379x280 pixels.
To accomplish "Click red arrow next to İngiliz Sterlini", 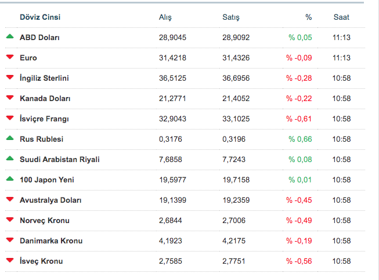I will pos(9,77).
